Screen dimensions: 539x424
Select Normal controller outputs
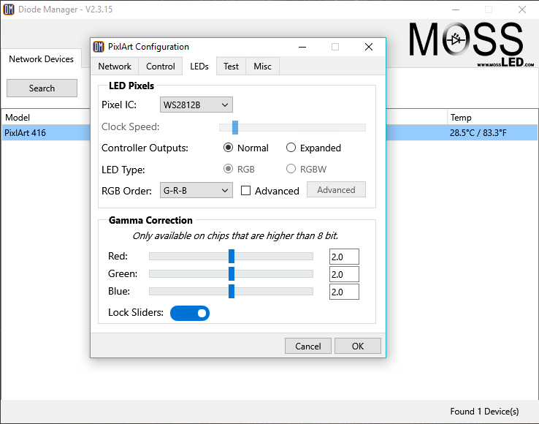[x=229, y=148]
